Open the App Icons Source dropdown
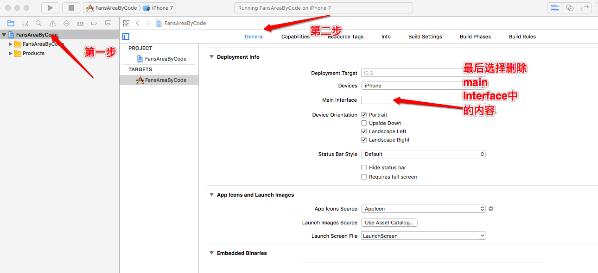This screenshot has width=598, height=273. [x=423, y=209]
